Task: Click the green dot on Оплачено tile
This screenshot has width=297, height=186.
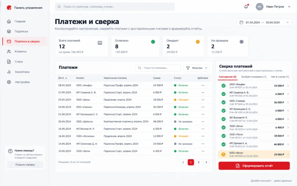Action: 153,42
